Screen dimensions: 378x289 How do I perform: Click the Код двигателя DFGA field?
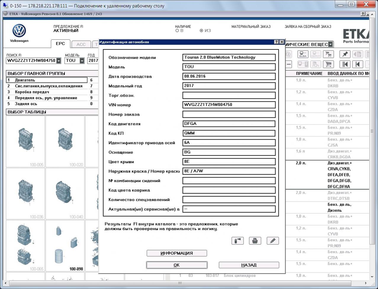click(x=229, y=124)
